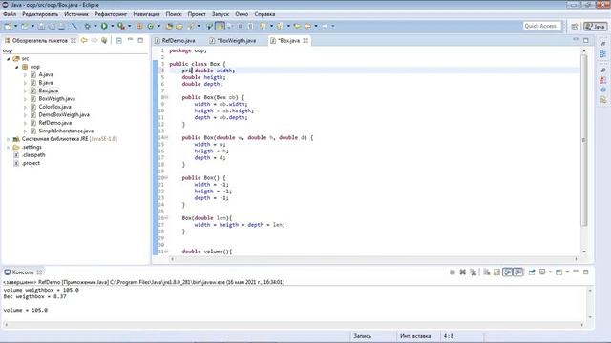611x343 pixels.
Task: Maximize the editor area
Action: pos(585,40)
